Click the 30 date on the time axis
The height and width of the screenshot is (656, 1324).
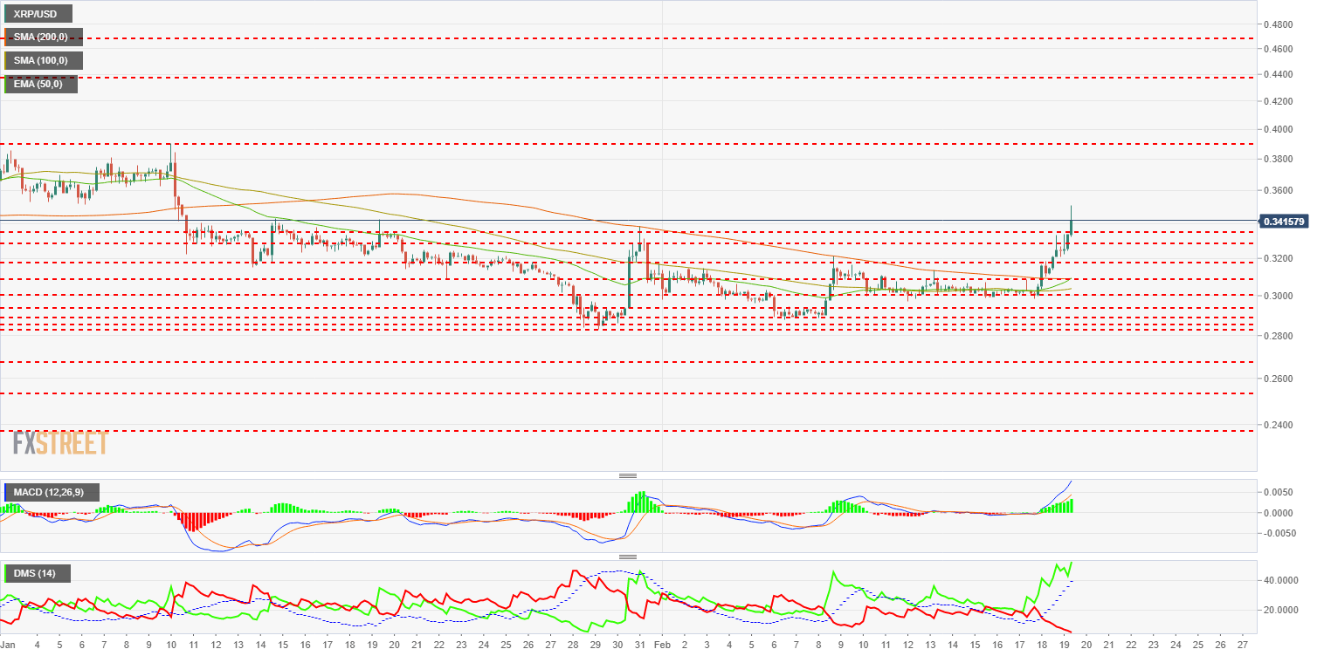coord(617,645)
